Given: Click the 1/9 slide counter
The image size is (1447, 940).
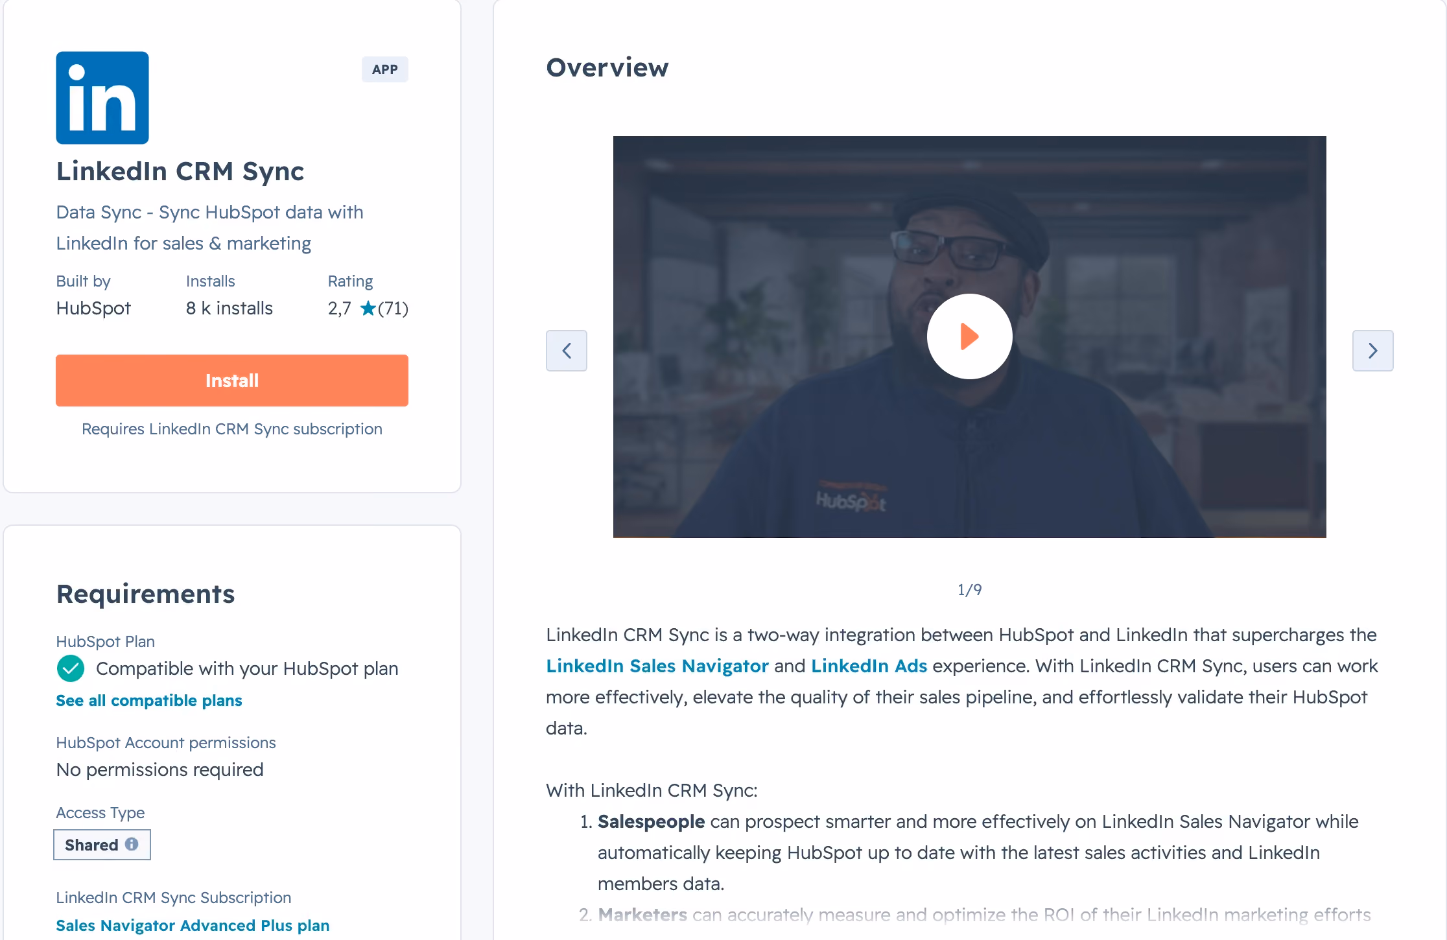Looking at the screenshot, I should tap(969, 590).
